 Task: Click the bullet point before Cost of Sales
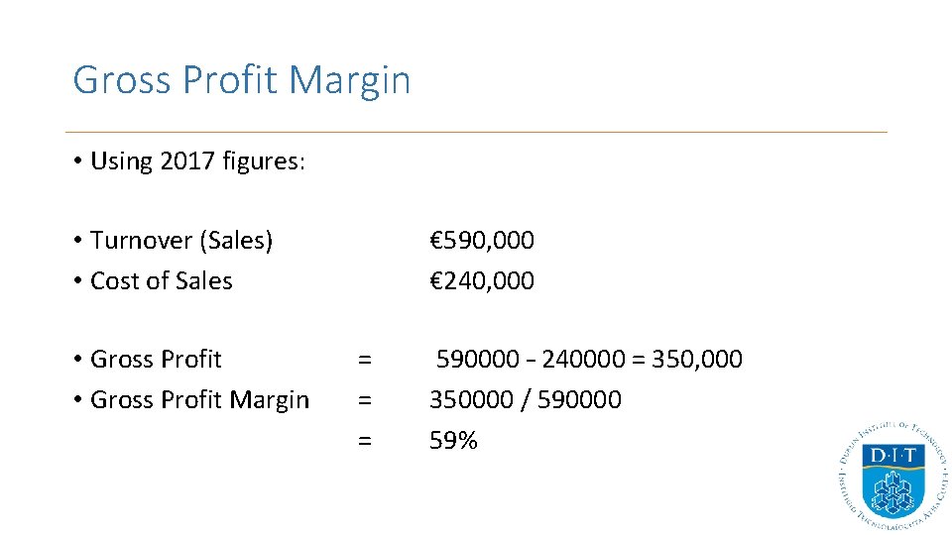[77, 281]
